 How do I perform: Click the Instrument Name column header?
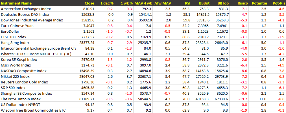pyautogui.click(x=16, y=3)
